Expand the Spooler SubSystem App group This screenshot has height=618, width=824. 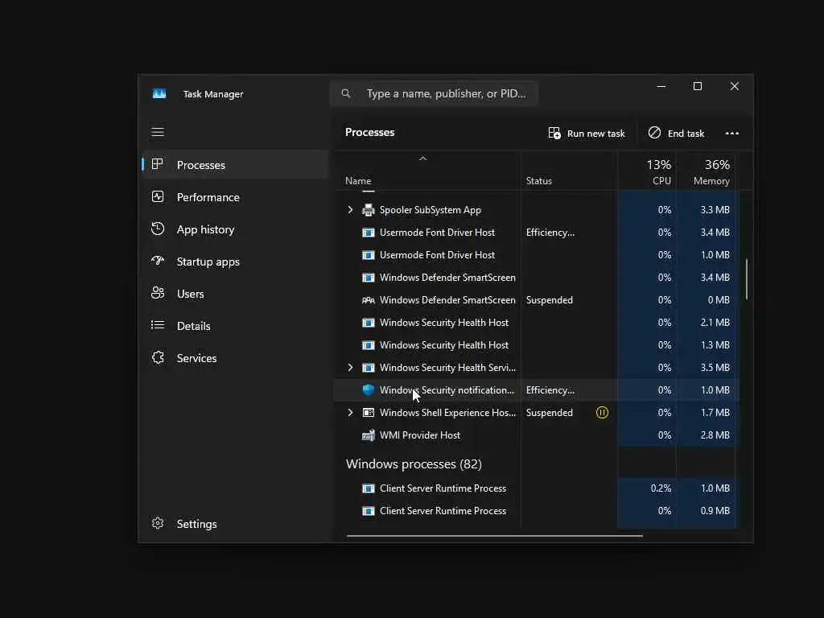351,210
